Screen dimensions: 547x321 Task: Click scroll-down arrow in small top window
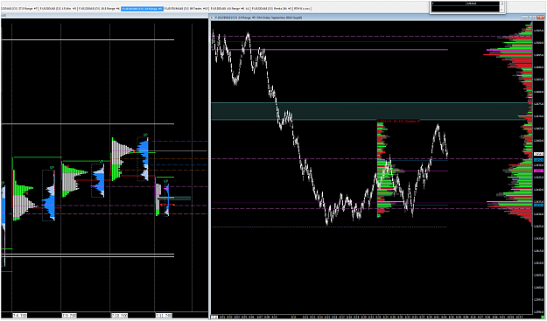click(x=501, y=10)
